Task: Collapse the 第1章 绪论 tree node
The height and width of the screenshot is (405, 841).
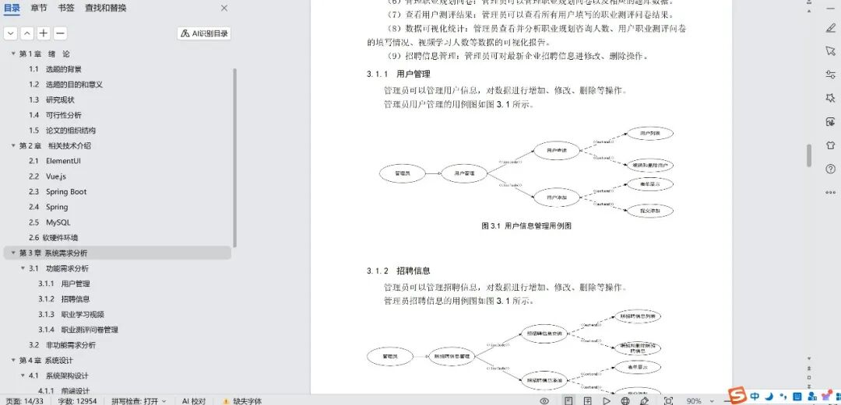Action: pyautogui.click(x=13, y=54)
